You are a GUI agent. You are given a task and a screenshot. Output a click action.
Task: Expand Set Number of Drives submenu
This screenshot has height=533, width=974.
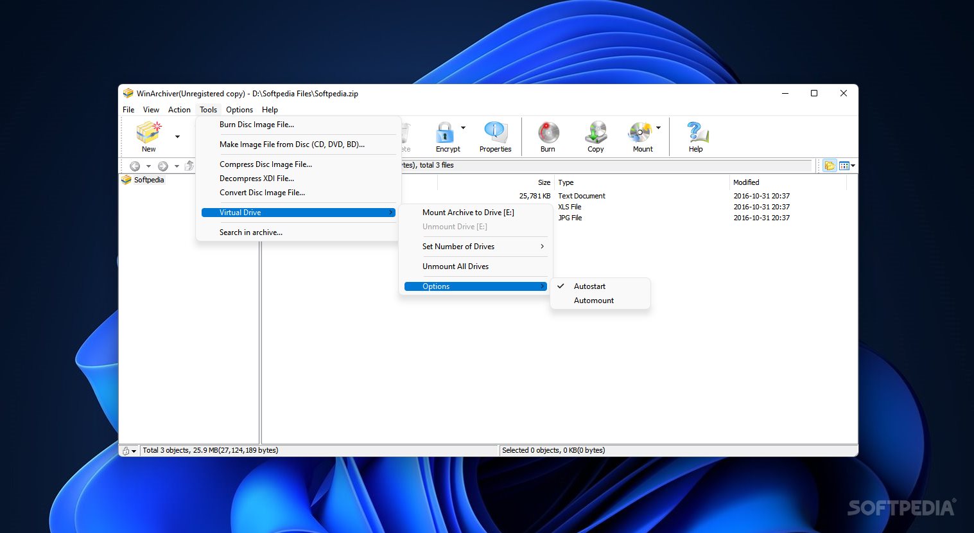click(476, 247)
